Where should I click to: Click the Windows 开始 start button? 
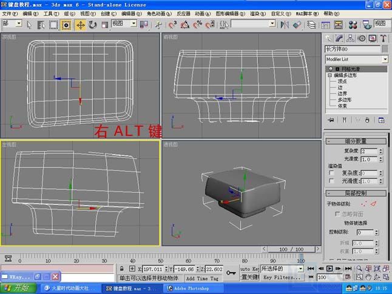(18, 289)
